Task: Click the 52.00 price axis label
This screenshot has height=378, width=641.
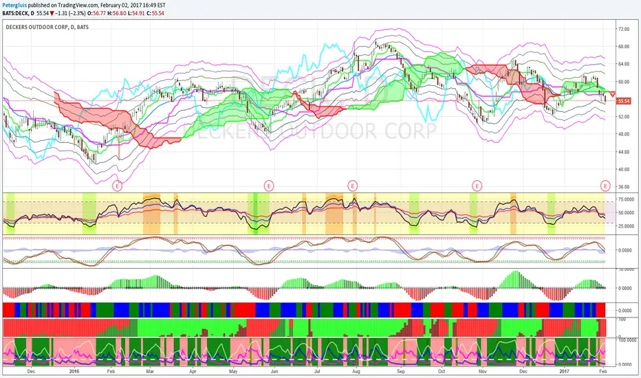Action: pyautogui.click(x=624, y=116)
